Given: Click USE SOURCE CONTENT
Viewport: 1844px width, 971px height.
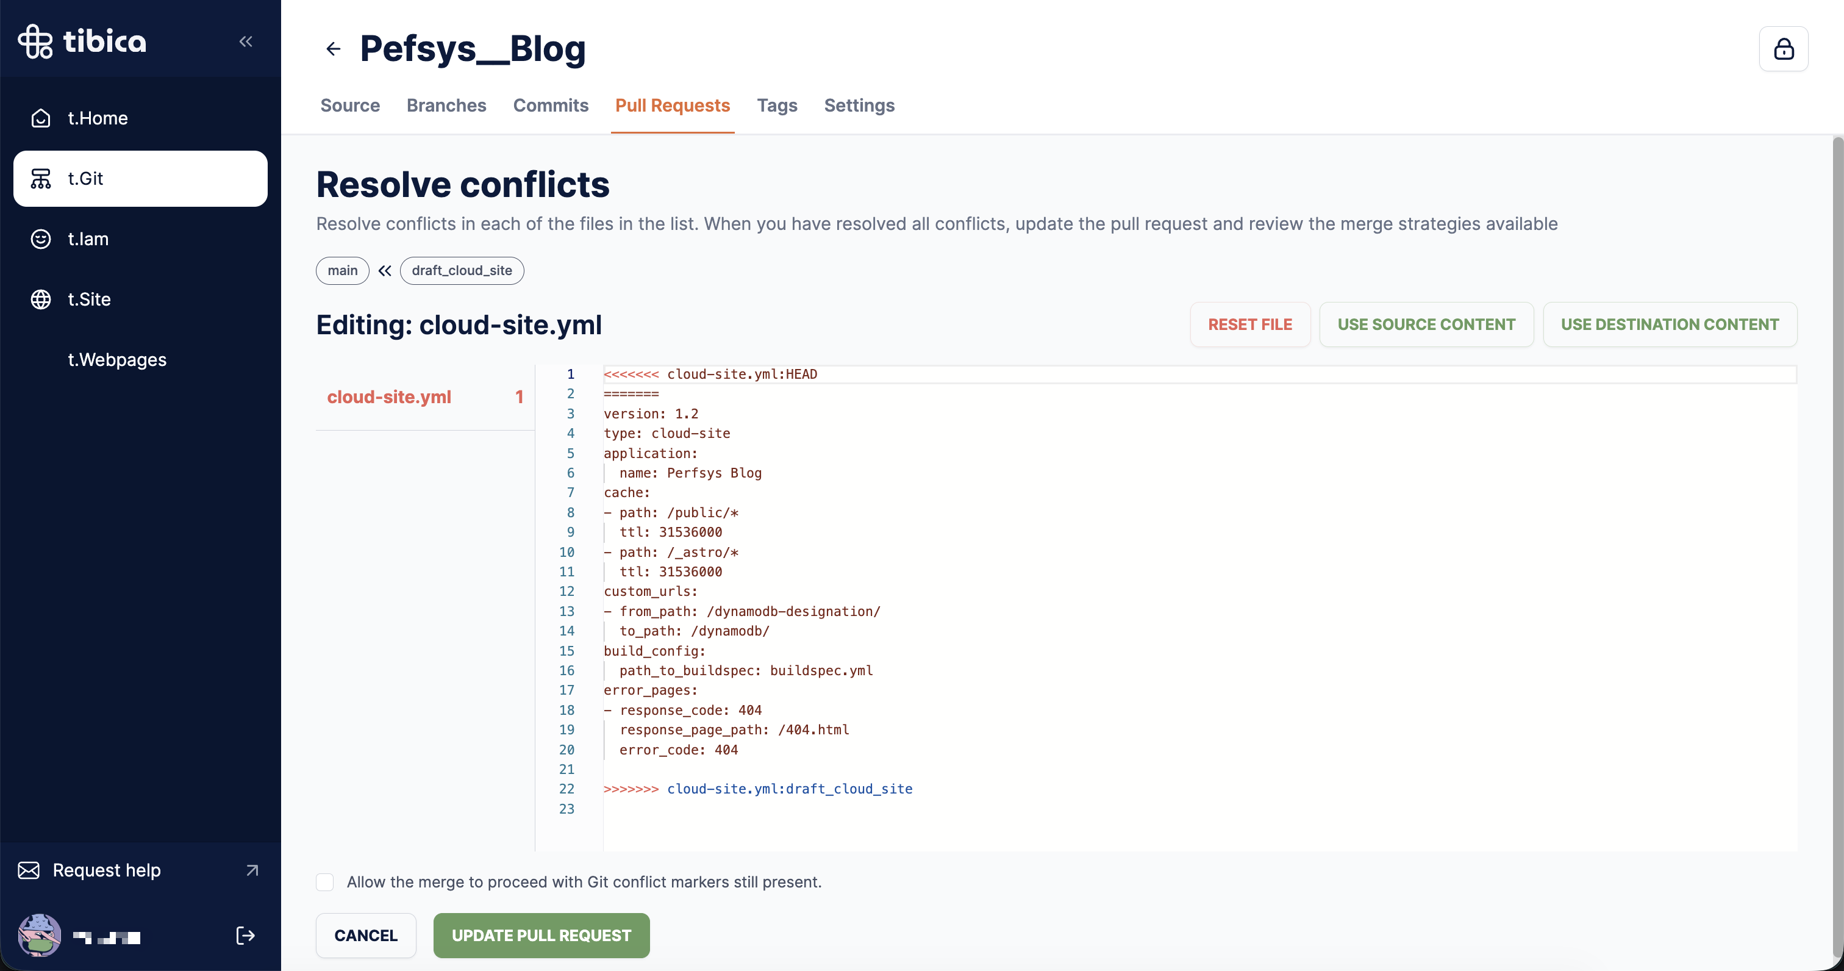Looking at the screenshot, I should tap(1426, 324).
